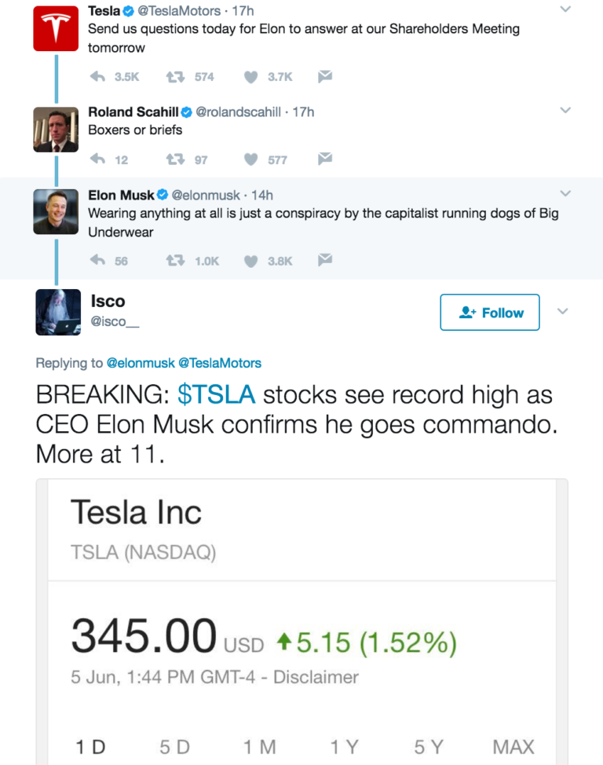
Task: Reply to Tesla's shareholders meeting tweet
Action: pyautogui.click(x=98, y=77)
